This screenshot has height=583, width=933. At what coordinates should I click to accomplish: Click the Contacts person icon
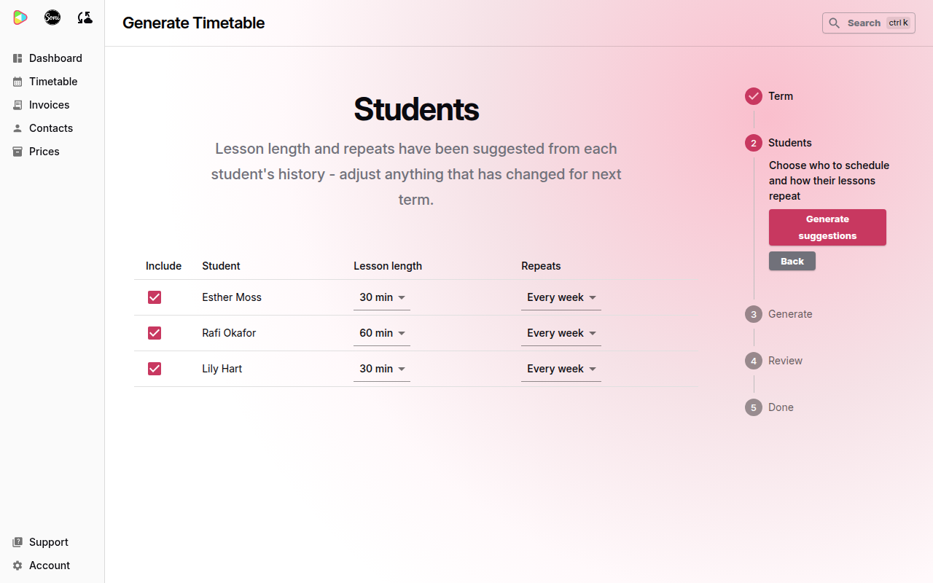tap(17, 128)
